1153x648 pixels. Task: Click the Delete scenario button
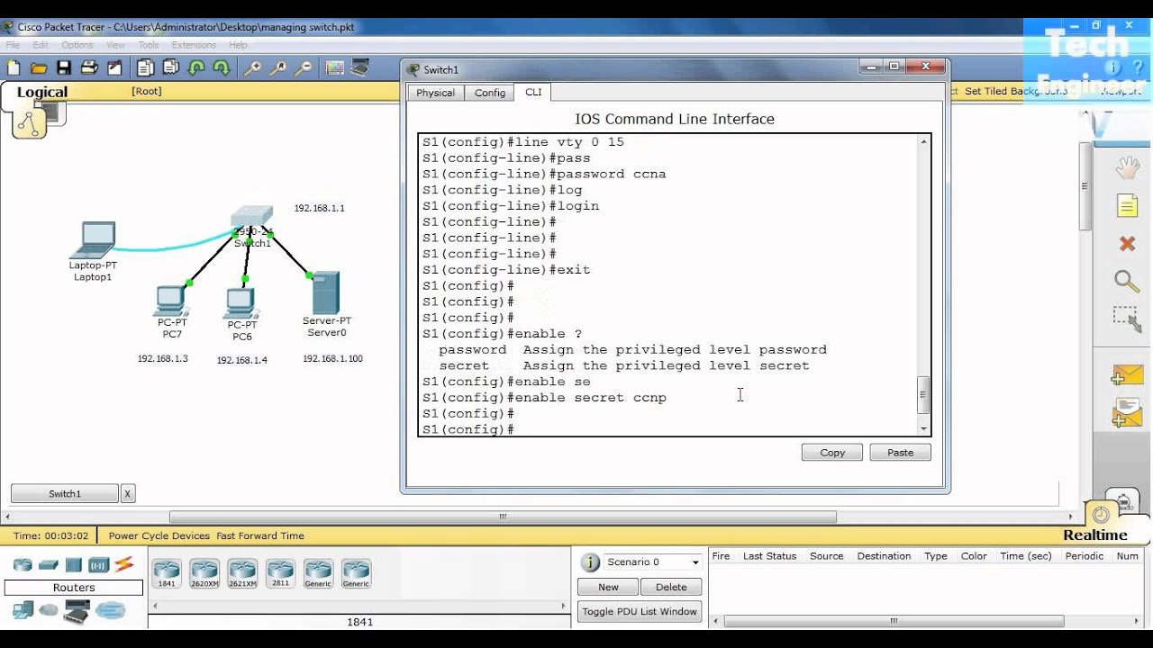(x=671, y=587)
